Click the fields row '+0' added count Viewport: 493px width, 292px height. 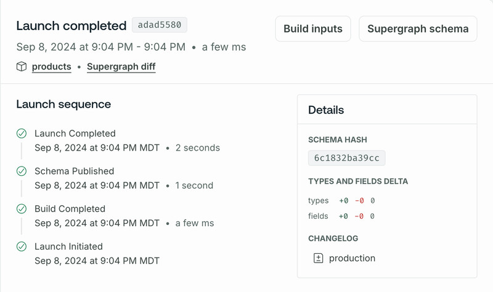tap(343, 216)
